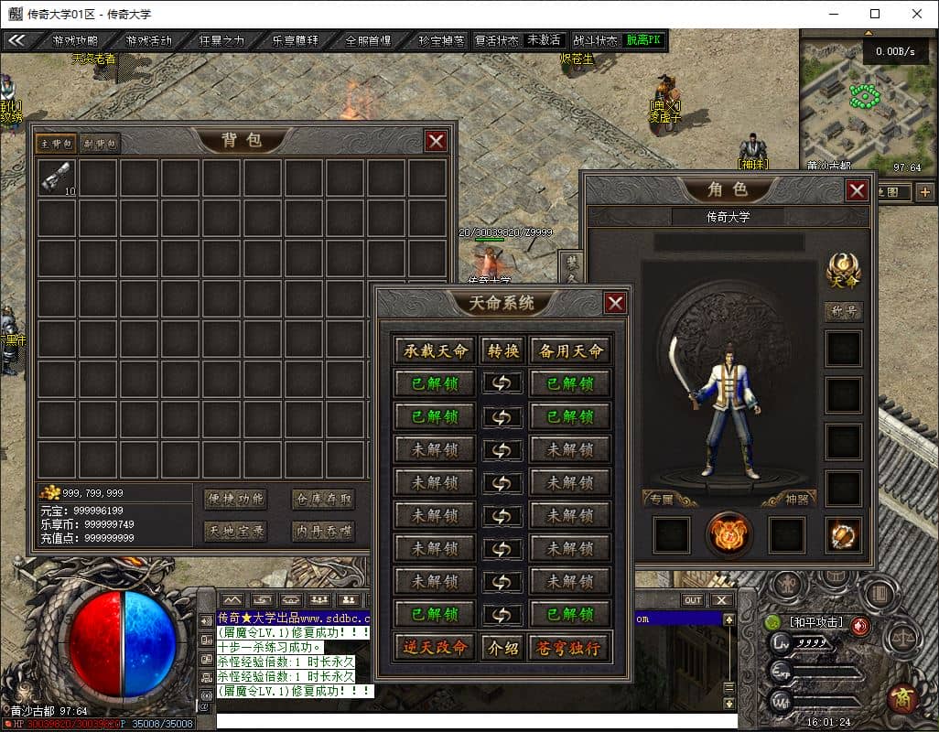The image size is (939, 732).
Task: Close the 天命系统 window
Action: pyautogui.click(x=615, y=303)
